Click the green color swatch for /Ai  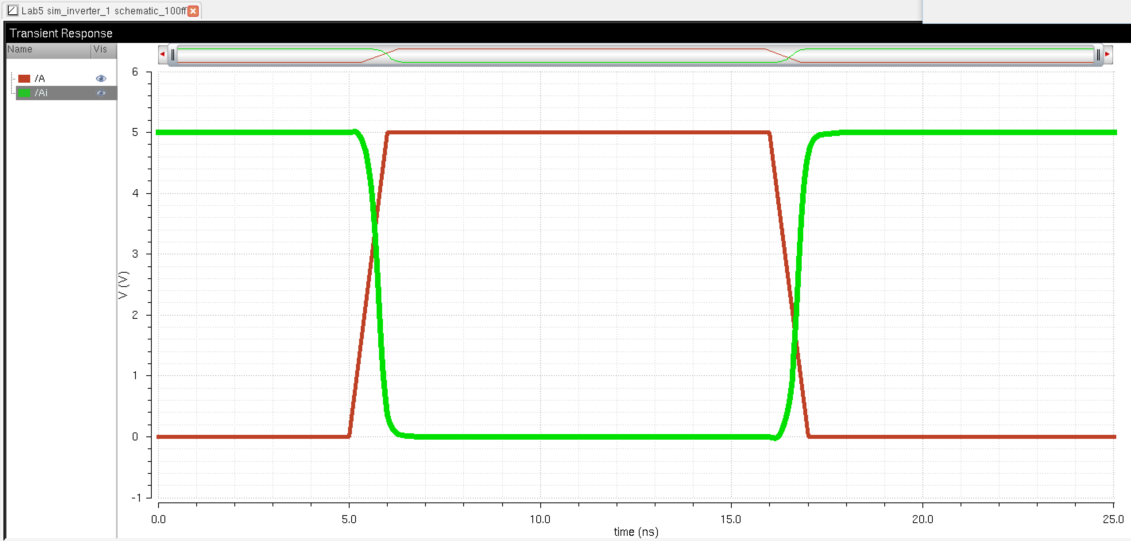pyautogui.click(x=24, y=93)
